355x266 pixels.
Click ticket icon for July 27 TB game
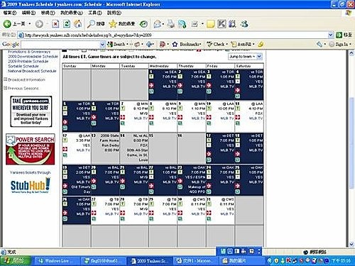point(94,204)
